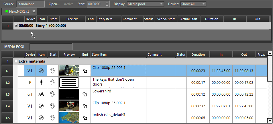The image size is (273, 124).
Task: Click the Media Pool search field
Action: coord(51,46)
